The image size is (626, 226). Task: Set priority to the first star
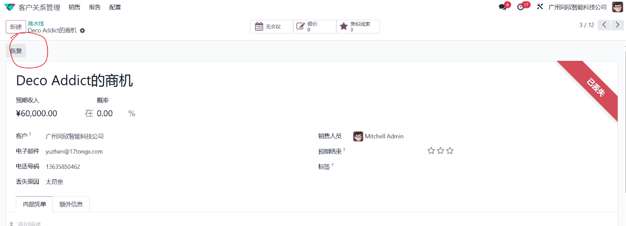pyautogui.click(x=431, y=151)
